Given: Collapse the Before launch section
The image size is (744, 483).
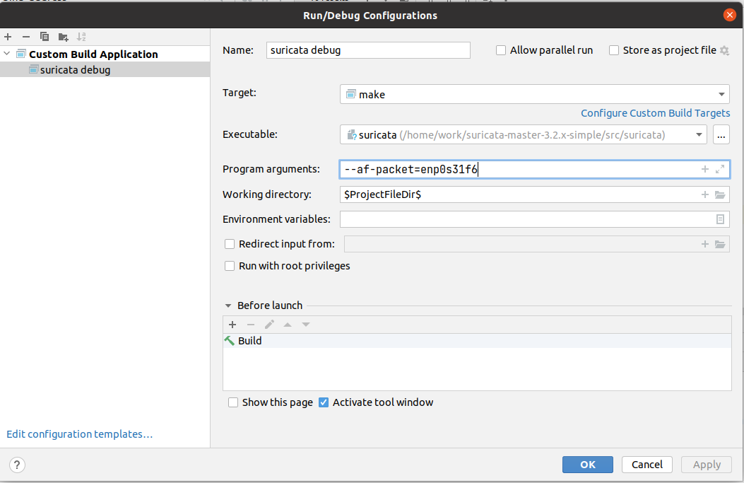Looking at the screenshot, I should [228, 305].
